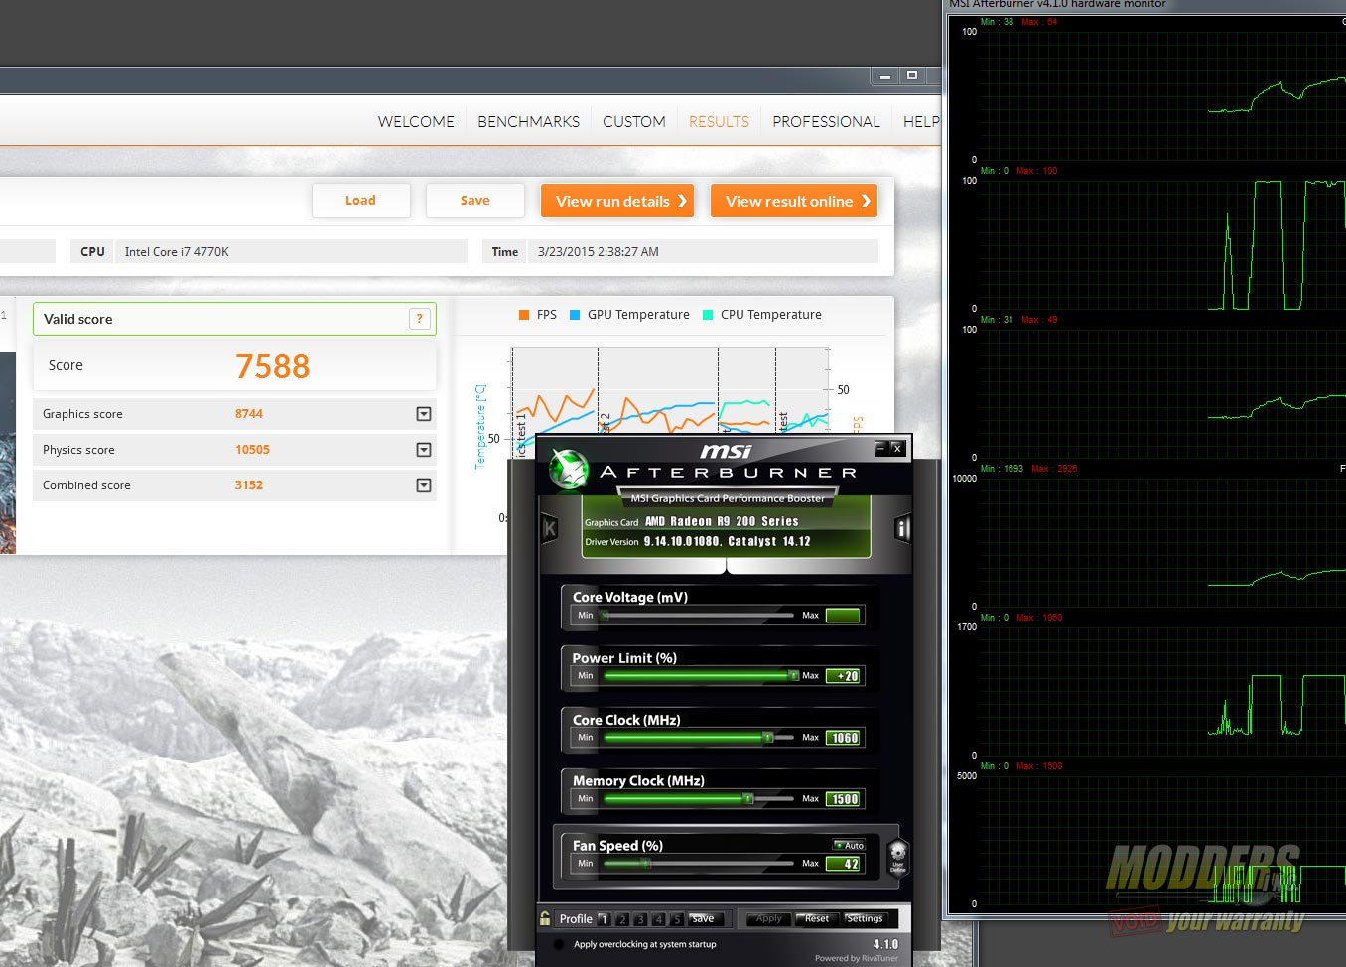Click the overall score 7588
Screen dimensions: 1346x967
(x=273, y=367)
